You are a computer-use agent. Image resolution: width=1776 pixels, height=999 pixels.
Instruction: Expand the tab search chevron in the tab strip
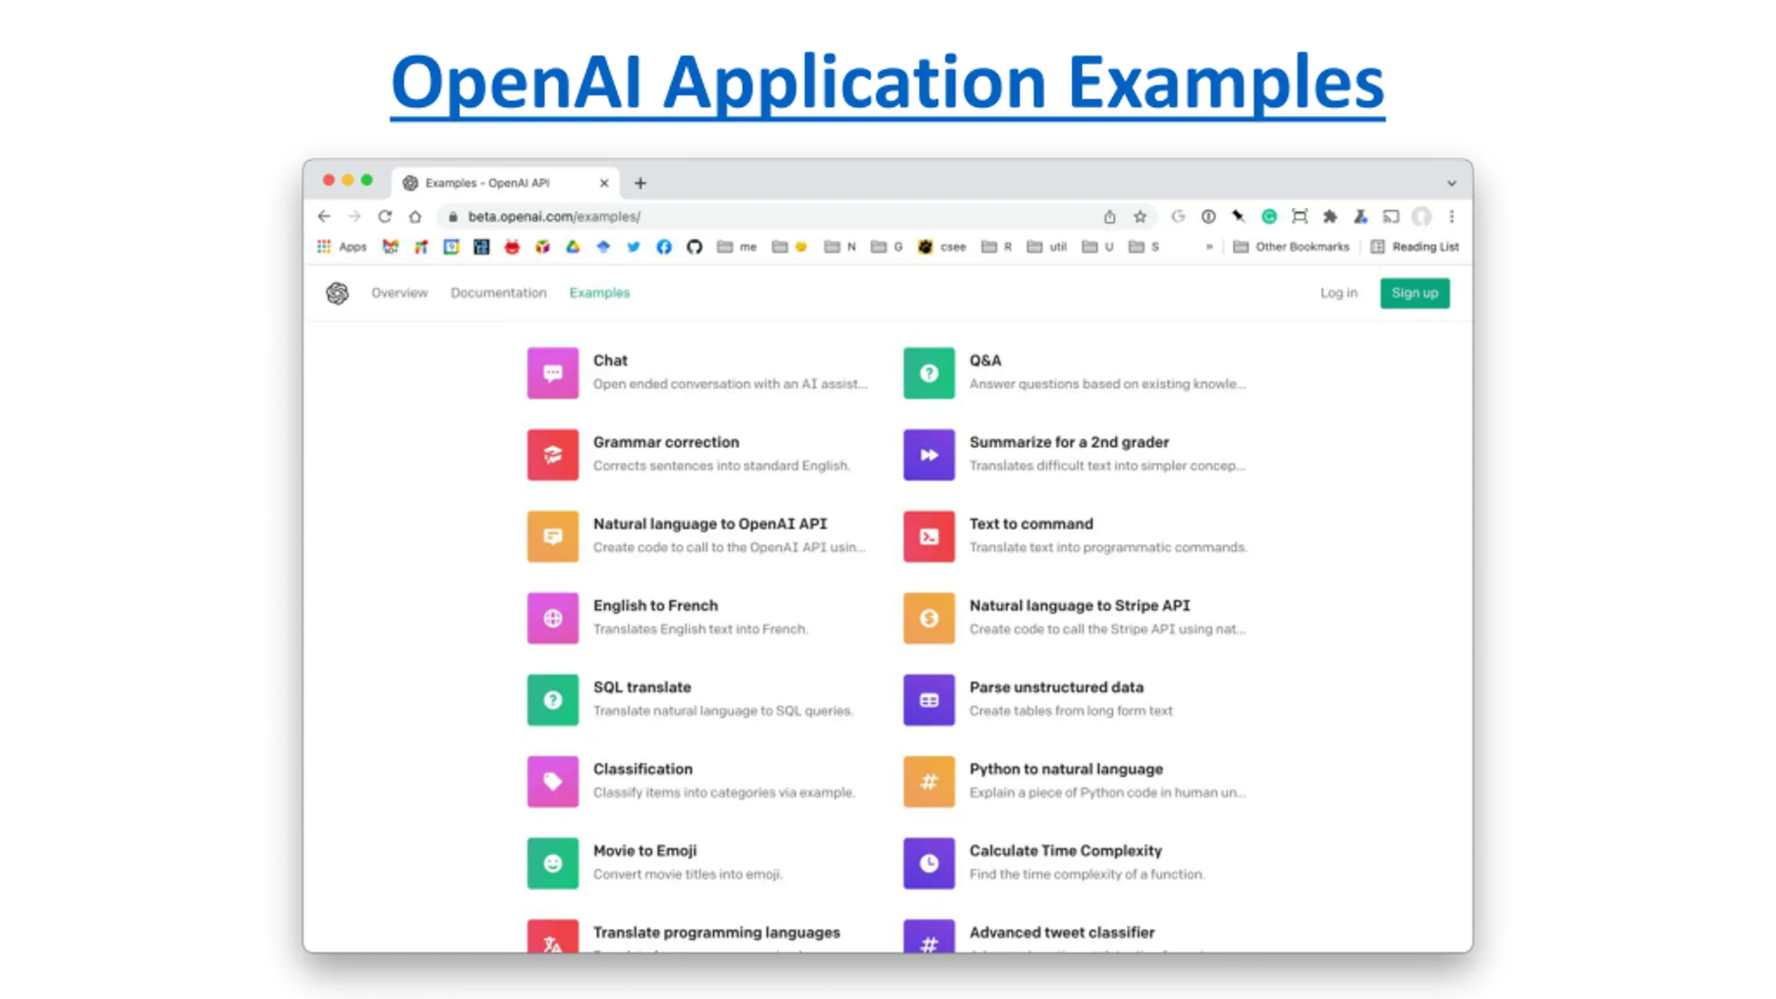[x=1451, y=183]
